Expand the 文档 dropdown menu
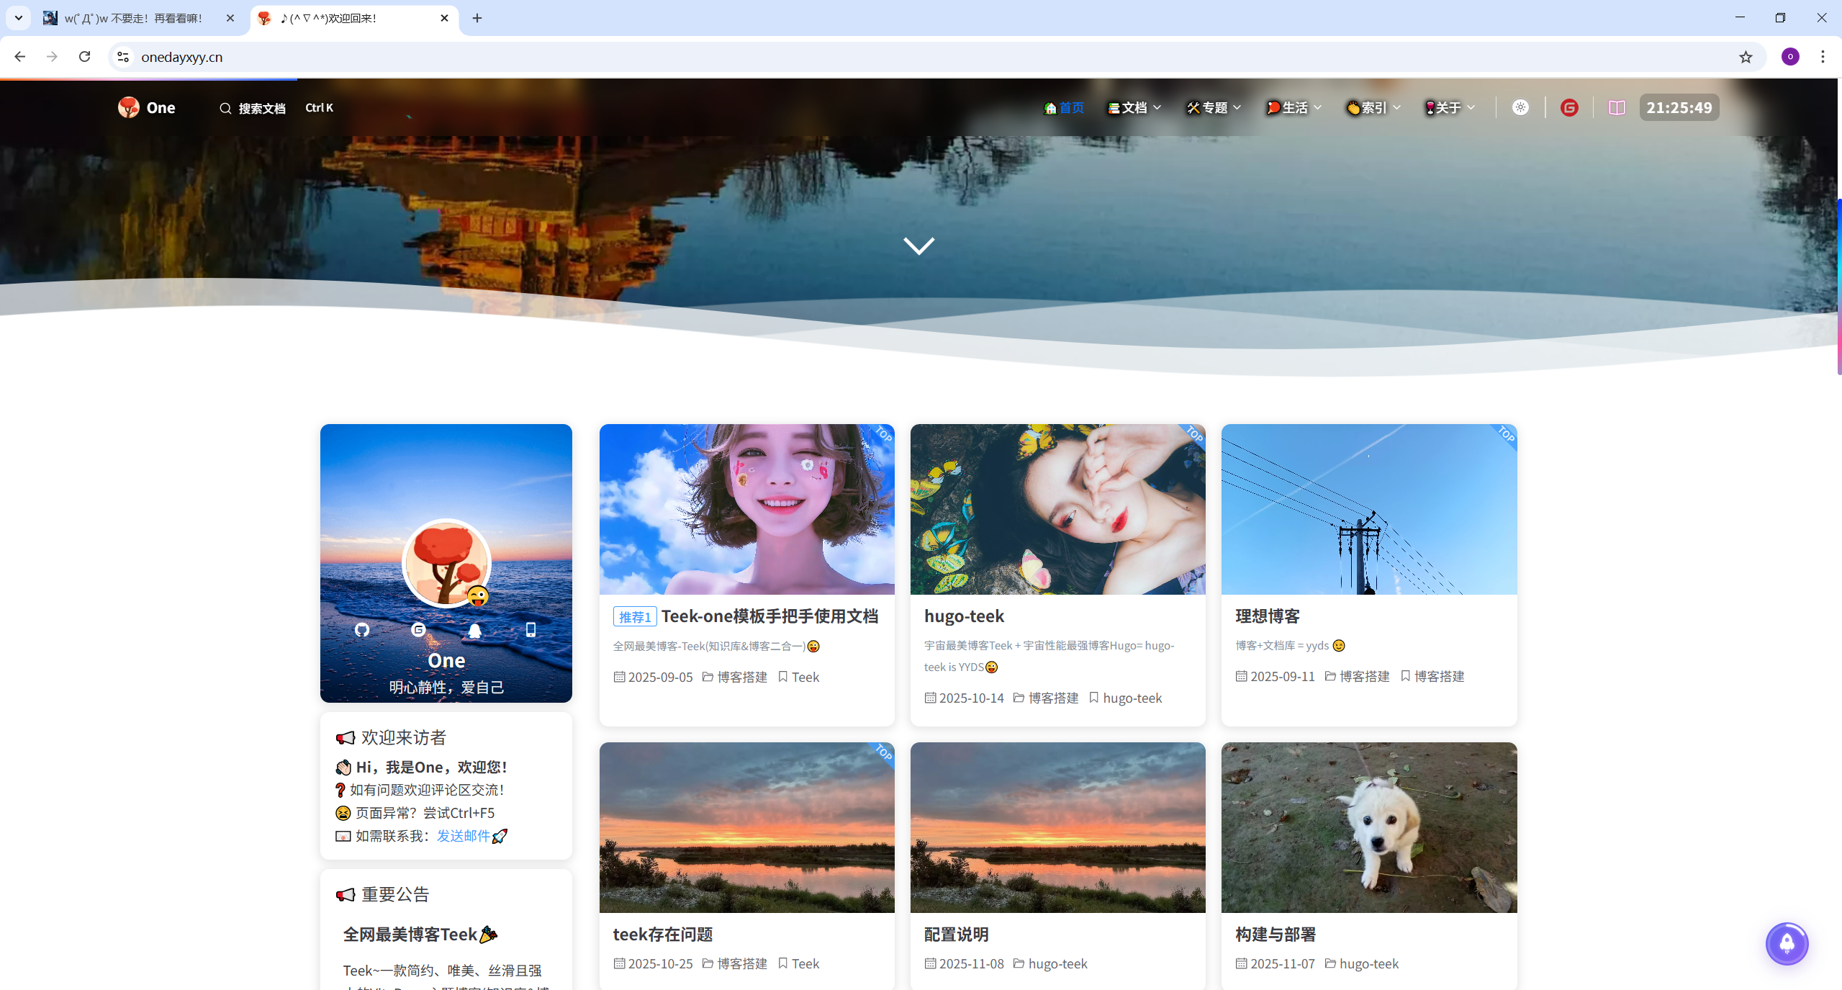The height and width of the screenshot is (990, 1842). 1134,108
